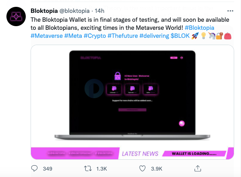Viewport: 241px width, 177px height.
Task: Like the tweet with the heart icon
Action: (142, 169)
